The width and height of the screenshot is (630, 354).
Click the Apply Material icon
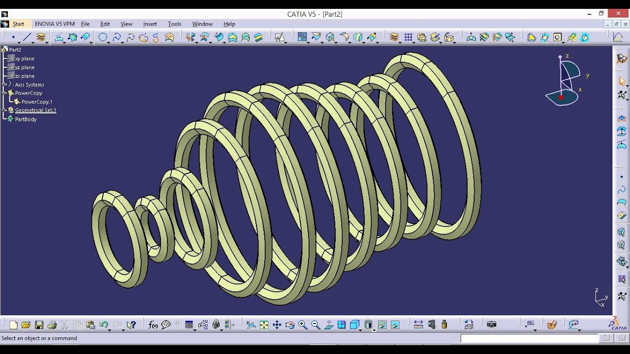click(x=552, y=325)
